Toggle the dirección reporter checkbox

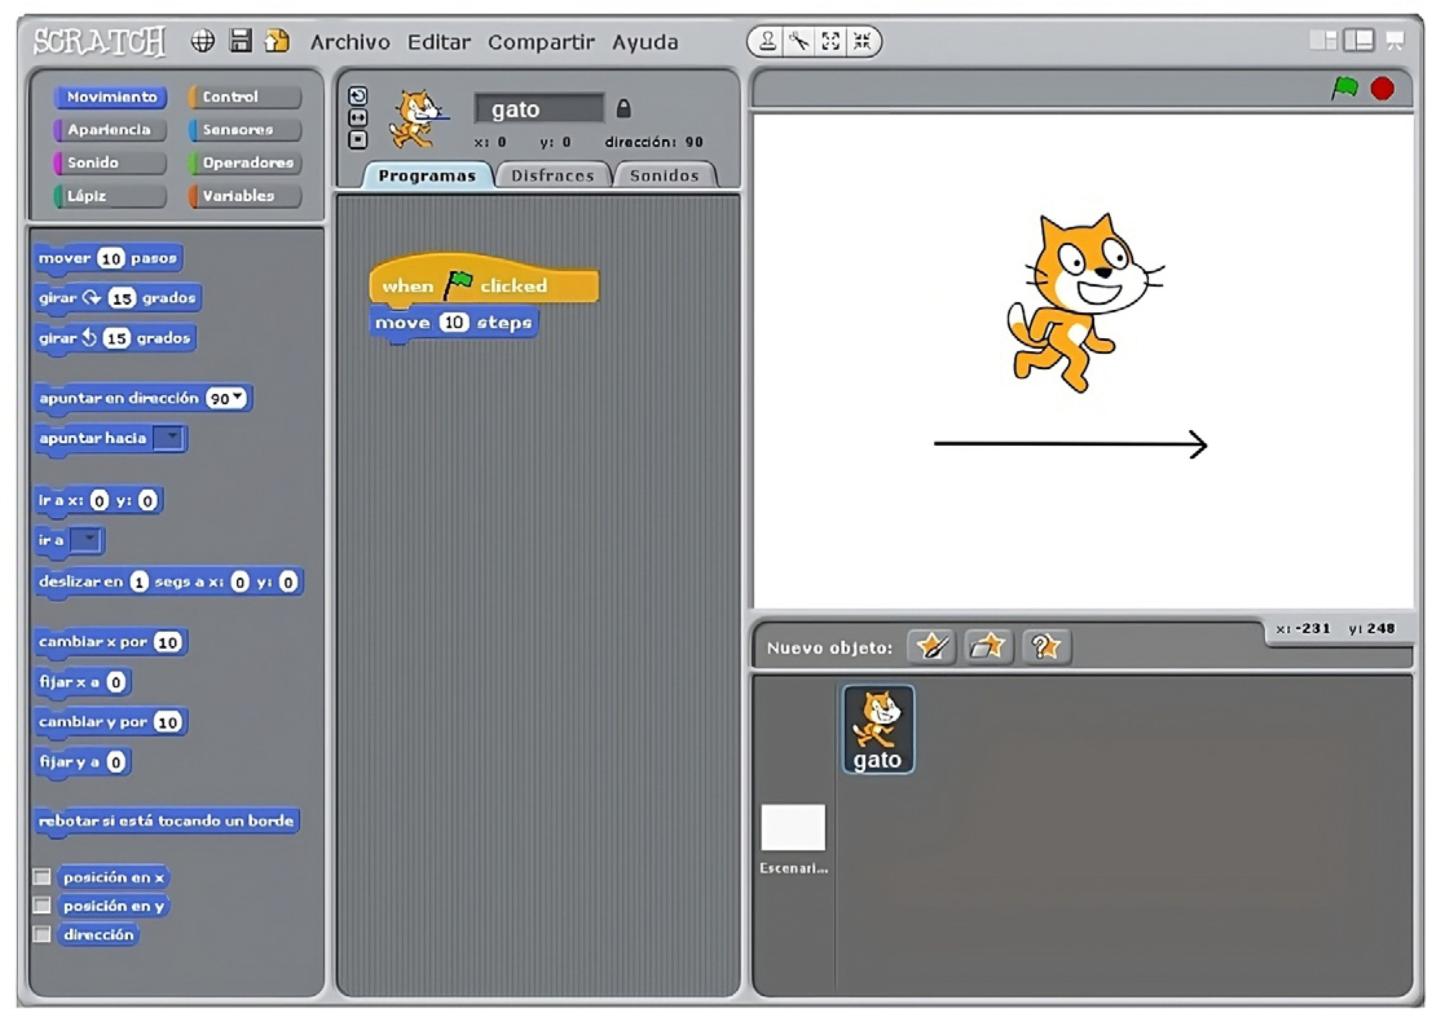point(42,935)
